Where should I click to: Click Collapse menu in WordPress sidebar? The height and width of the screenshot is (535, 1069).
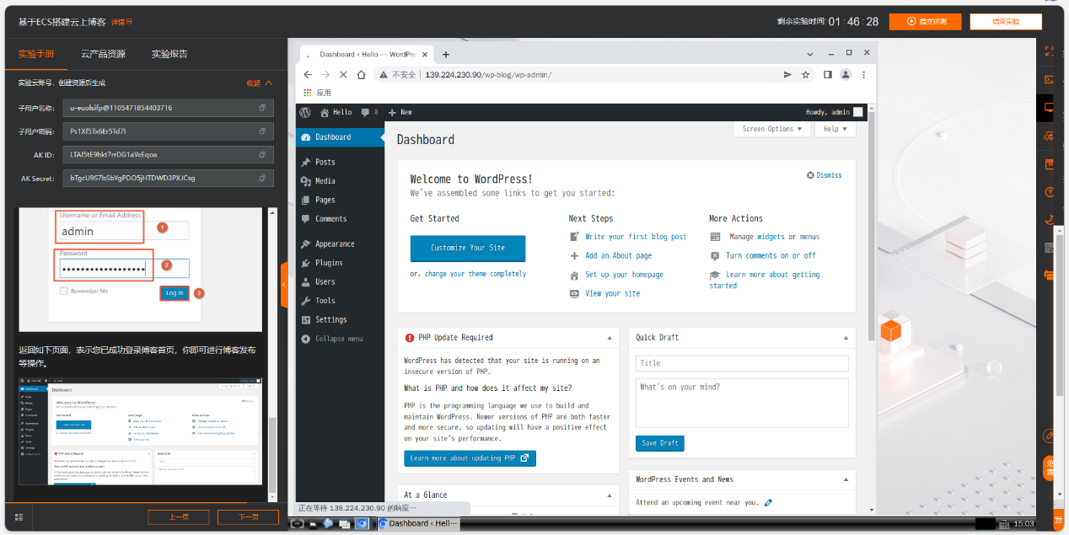pos(333,339)
